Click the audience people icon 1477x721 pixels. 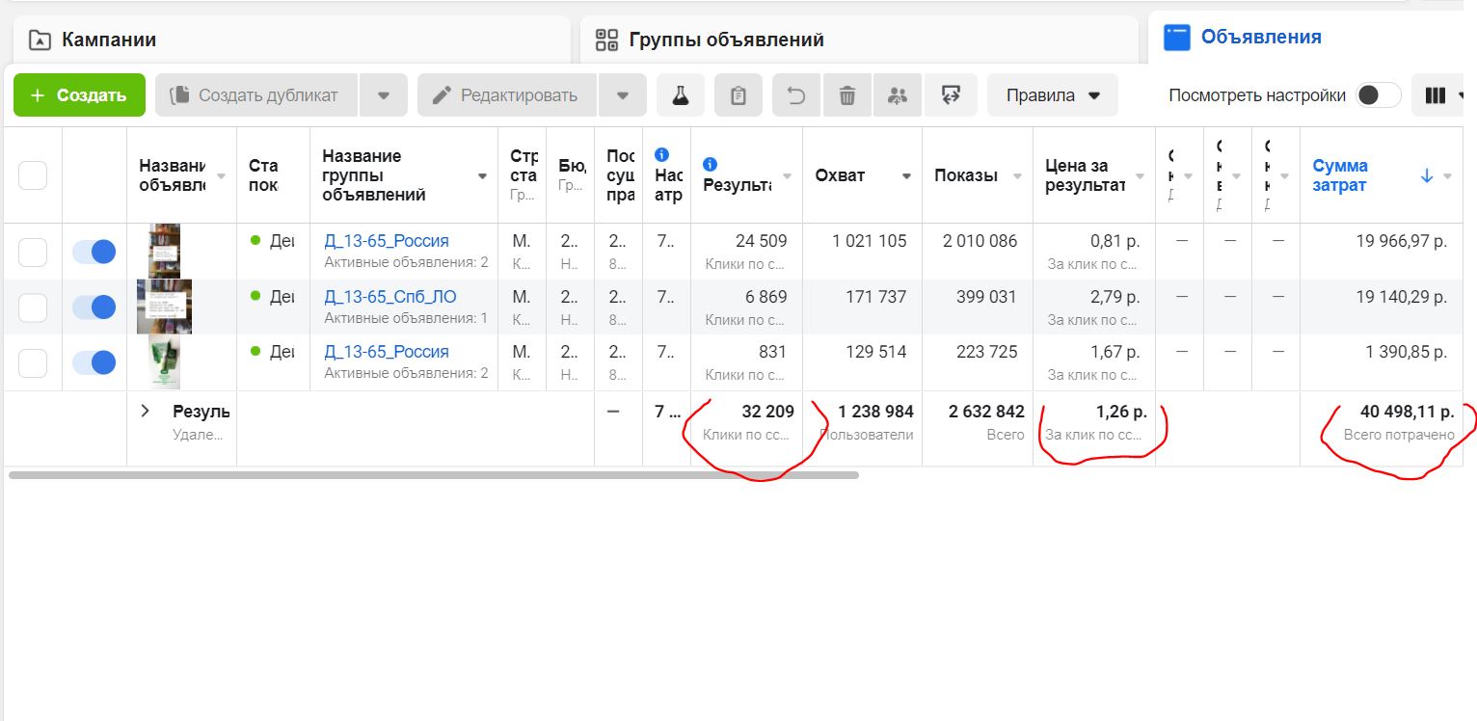[898, 95]
